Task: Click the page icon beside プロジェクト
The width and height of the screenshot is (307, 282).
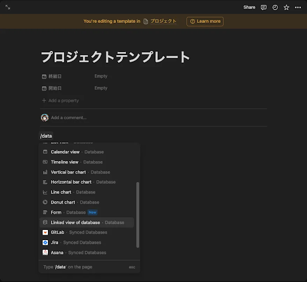Action: pos(146,21)
